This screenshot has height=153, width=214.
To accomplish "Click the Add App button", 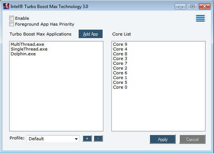I will pyautogui.click(x=91, y=34).
